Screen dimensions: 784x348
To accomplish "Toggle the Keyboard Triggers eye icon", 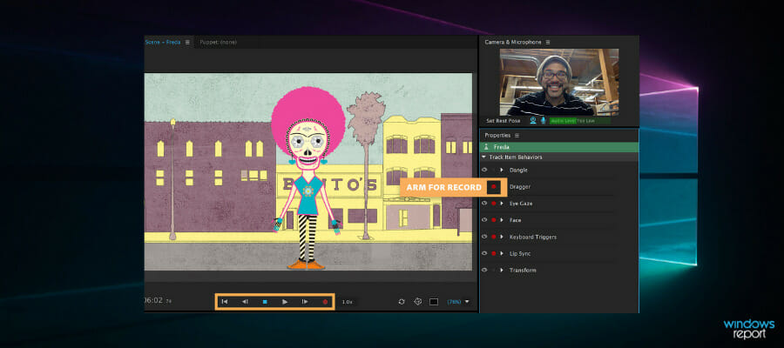I will coord(484,237).
